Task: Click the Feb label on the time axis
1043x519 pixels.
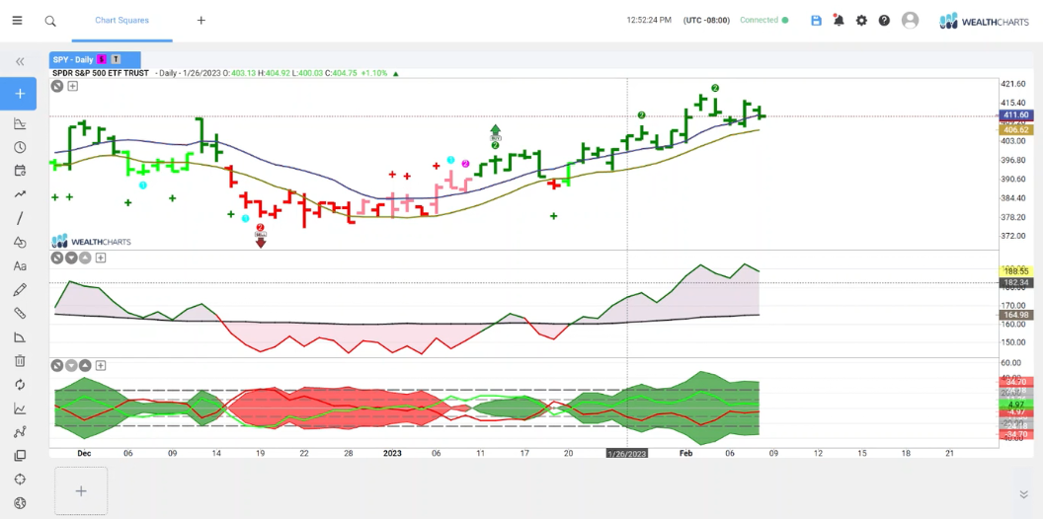Action: (685, 453)
